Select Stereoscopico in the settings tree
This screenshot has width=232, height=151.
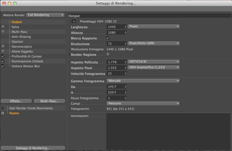[x=22, y=46]
